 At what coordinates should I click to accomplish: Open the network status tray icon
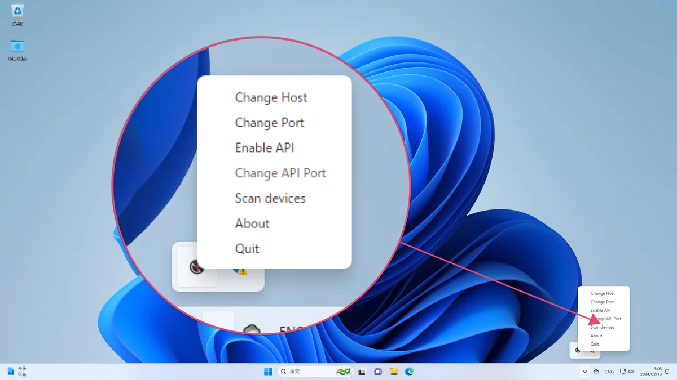[623, 372]
